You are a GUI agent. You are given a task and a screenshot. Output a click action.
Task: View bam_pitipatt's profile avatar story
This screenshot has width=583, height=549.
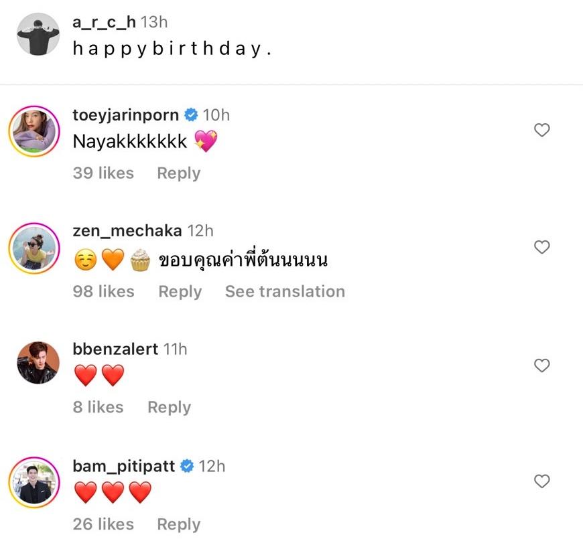pyautogui.click(x=35, y=482)
